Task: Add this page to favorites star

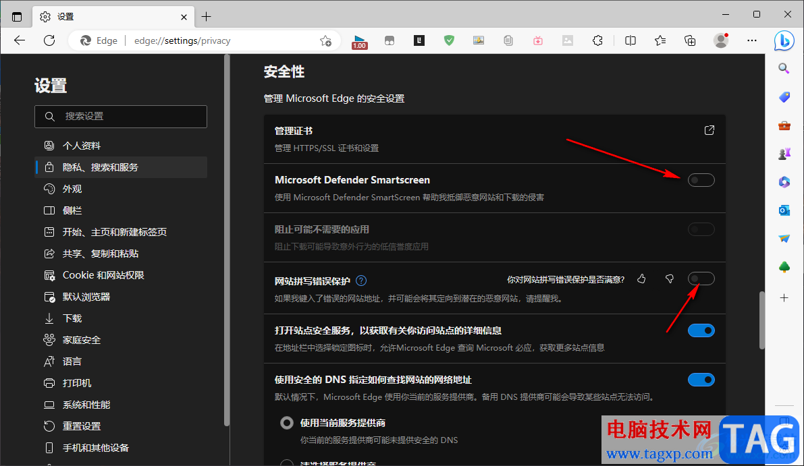Action: pyautogui.click(x=325, y=41)
